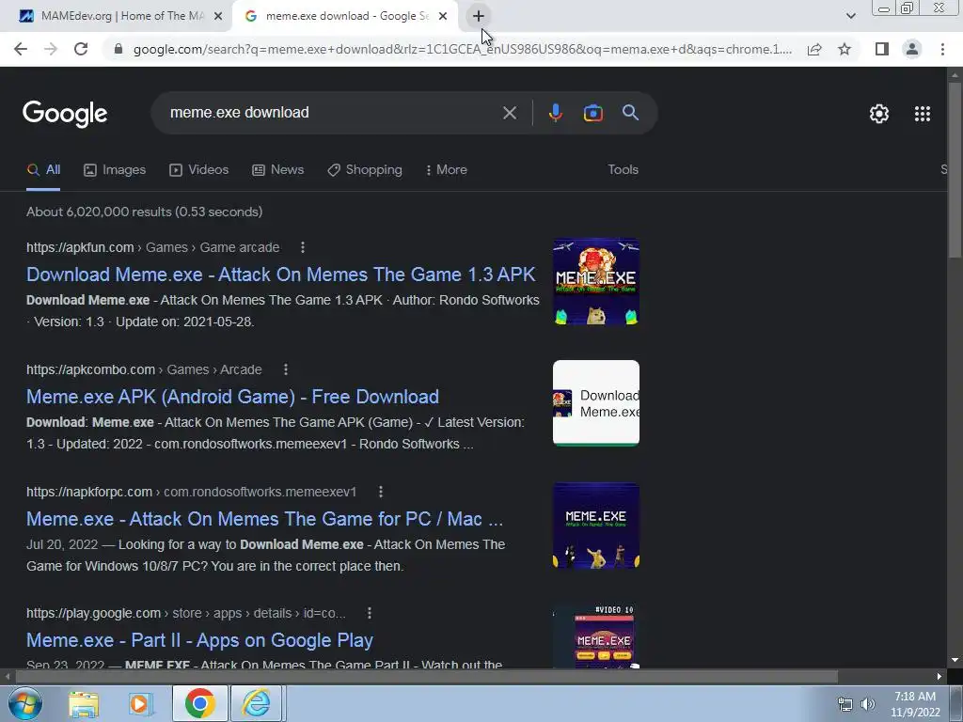Open the play.google.com result options menu
The height and width of the screenshot is (722, 963).
point(369,613)
